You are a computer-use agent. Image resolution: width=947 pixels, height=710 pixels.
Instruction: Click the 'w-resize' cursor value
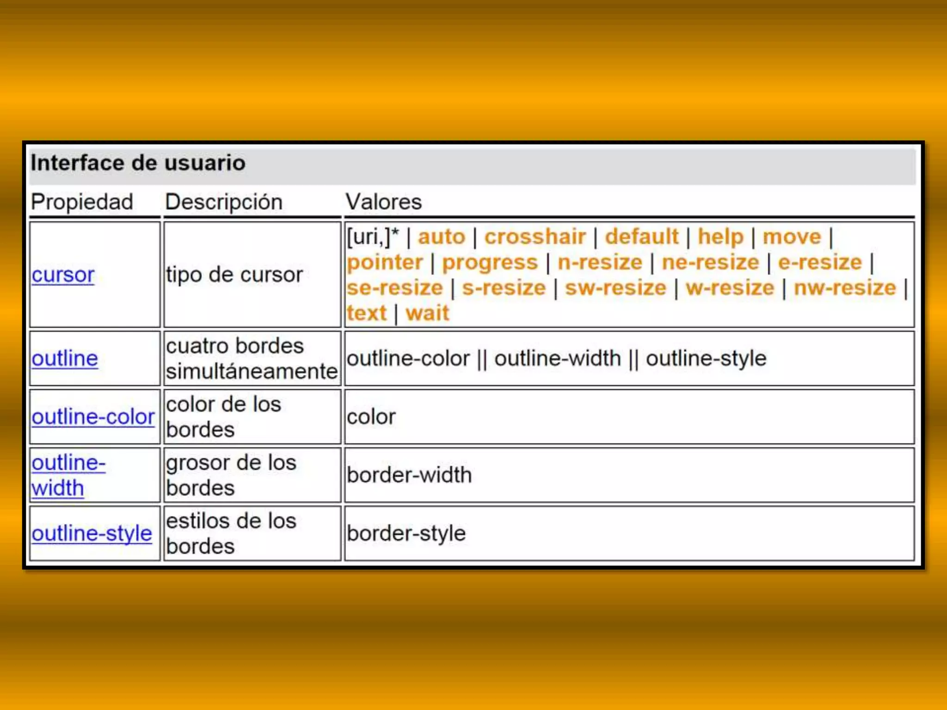click(x=730, y=288)
